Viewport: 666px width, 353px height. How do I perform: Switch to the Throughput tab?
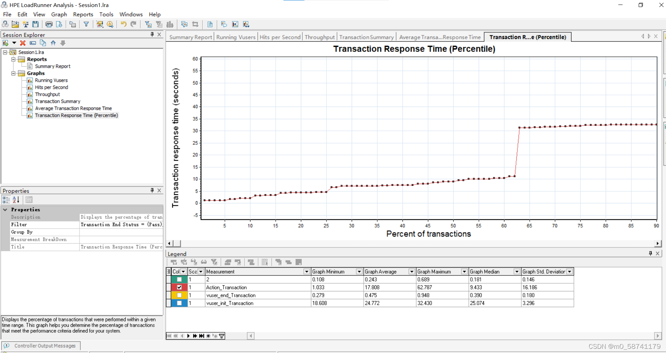[x=320, y=37]
